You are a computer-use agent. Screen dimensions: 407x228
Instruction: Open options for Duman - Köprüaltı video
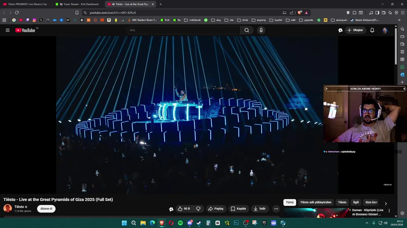(x=389, y=211)
